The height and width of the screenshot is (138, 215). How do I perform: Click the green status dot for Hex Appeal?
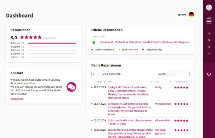[x=94, y=43]
